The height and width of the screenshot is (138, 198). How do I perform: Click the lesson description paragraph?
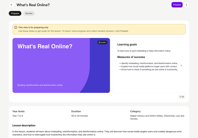pyautogui.click(x=97, y=133)
